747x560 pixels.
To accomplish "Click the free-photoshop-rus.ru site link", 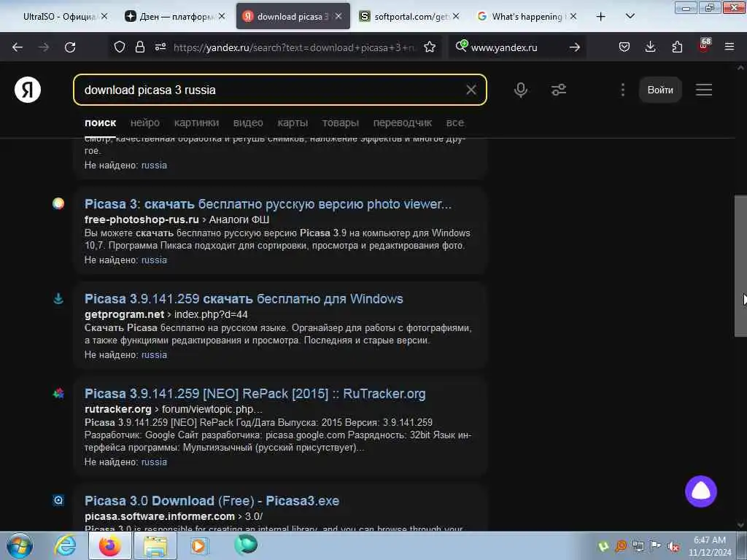I will pyautogui.click(x=142, y=219).
